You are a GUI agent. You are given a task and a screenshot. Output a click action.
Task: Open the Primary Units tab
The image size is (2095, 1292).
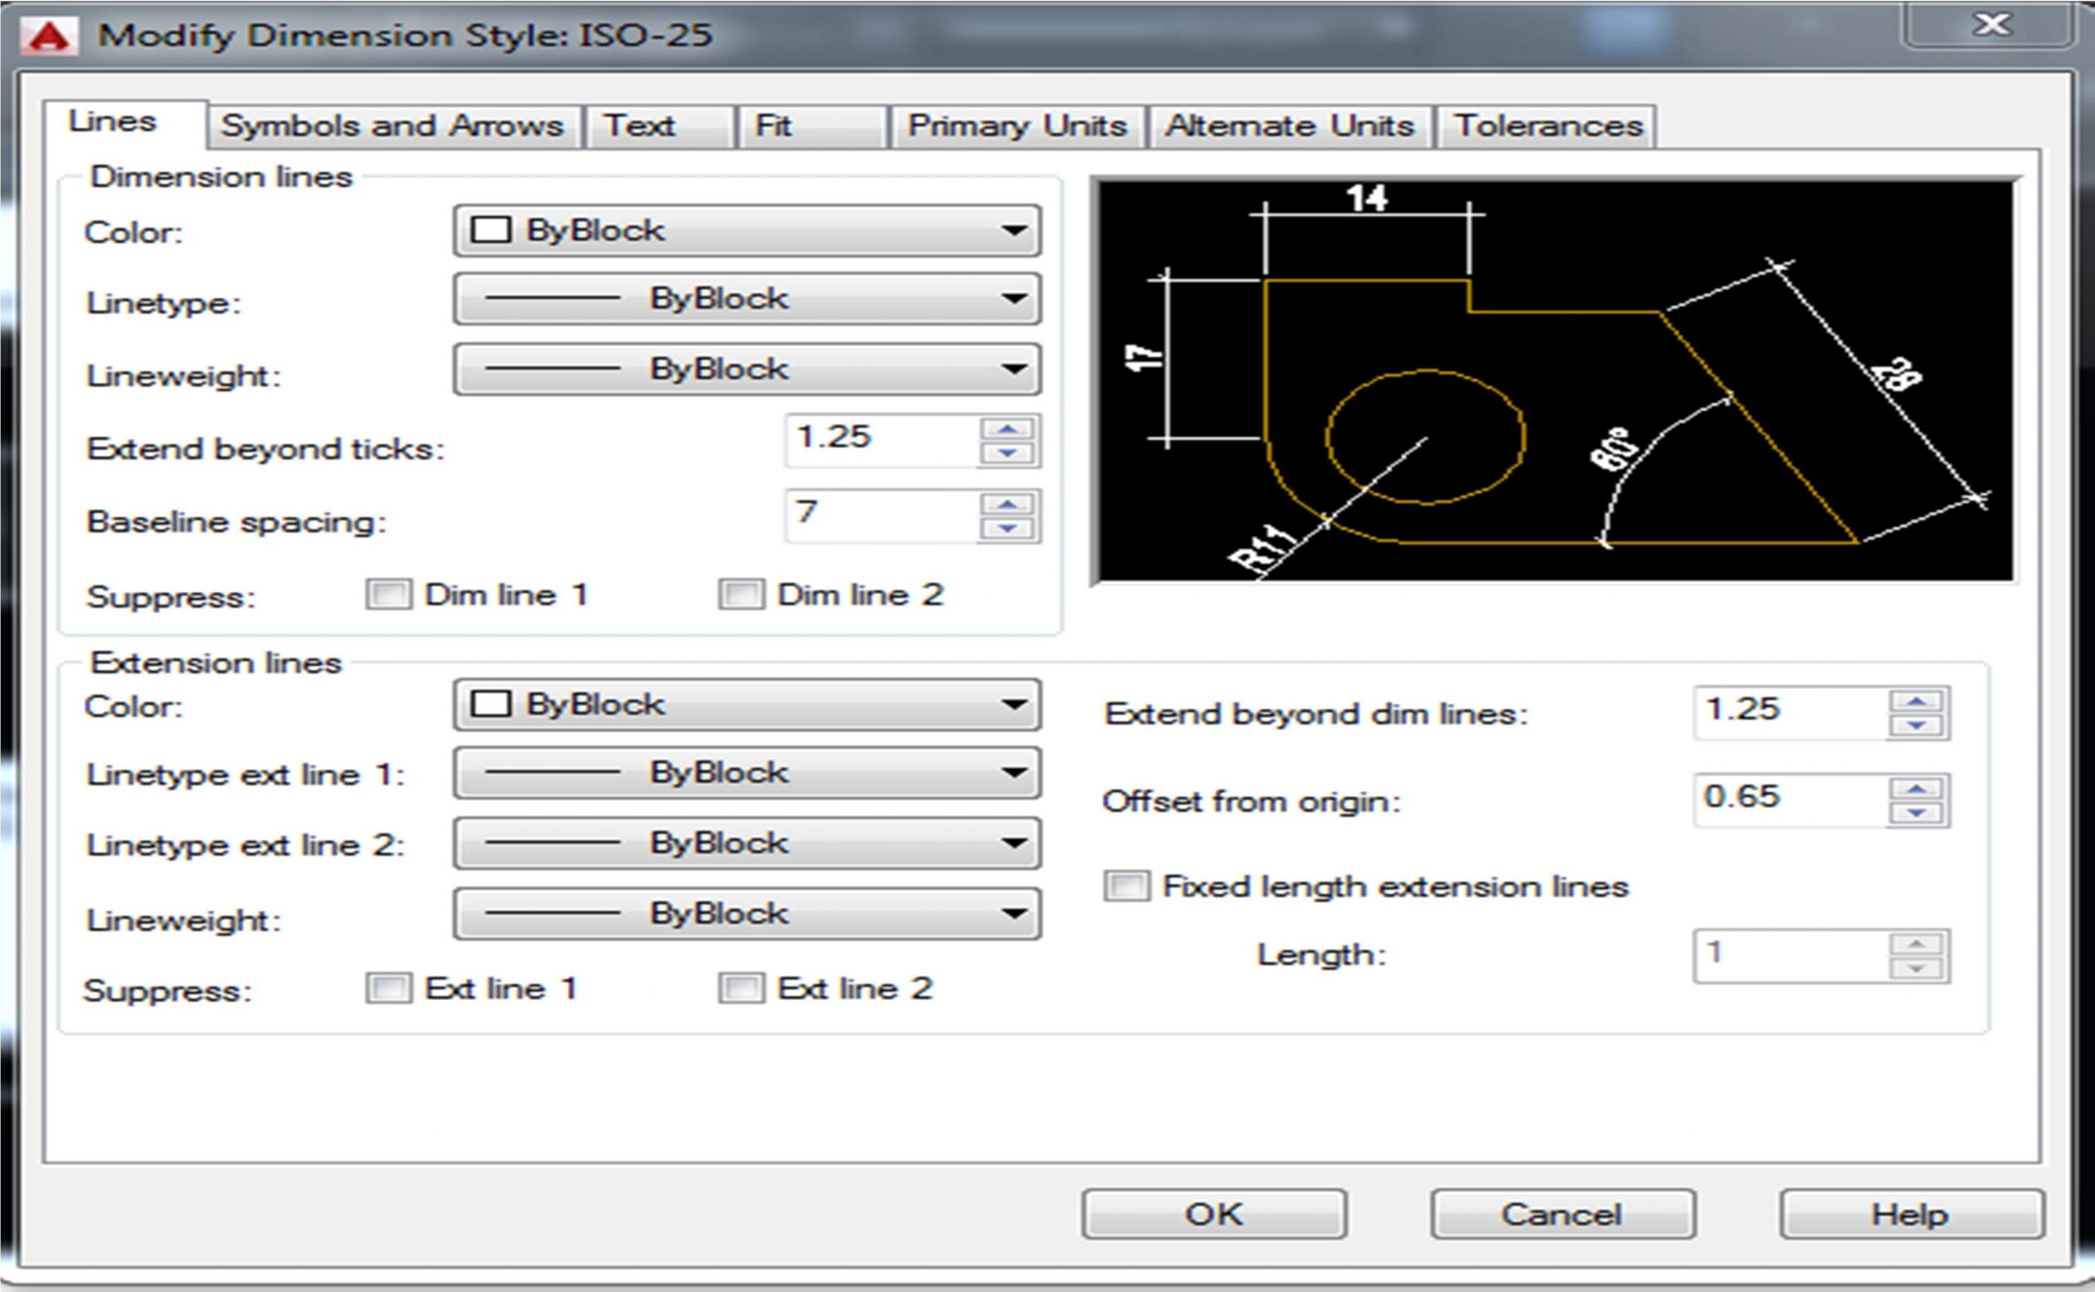point(1016,127)
